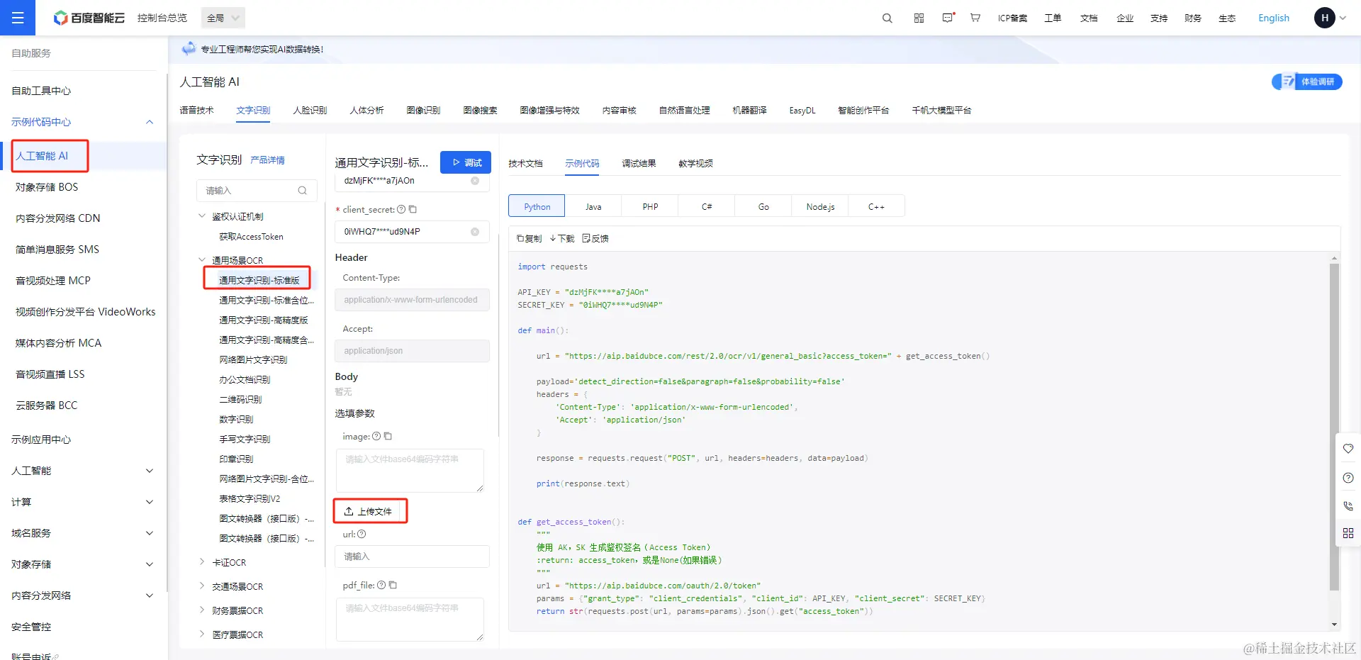
Task: Clear the API key field ending in a7jAOn
Action: pos(475,181)
